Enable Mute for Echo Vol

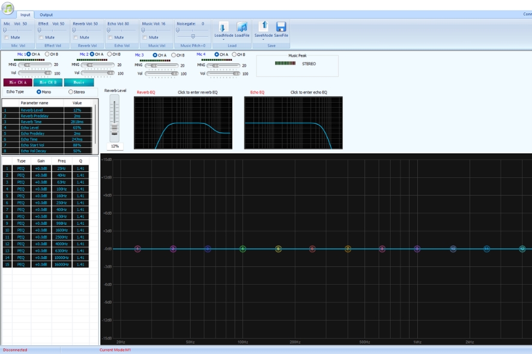point(110,37)
